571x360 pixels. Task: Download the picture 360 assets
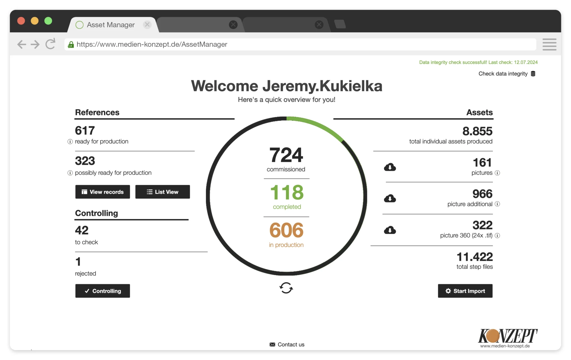(390, 230)
